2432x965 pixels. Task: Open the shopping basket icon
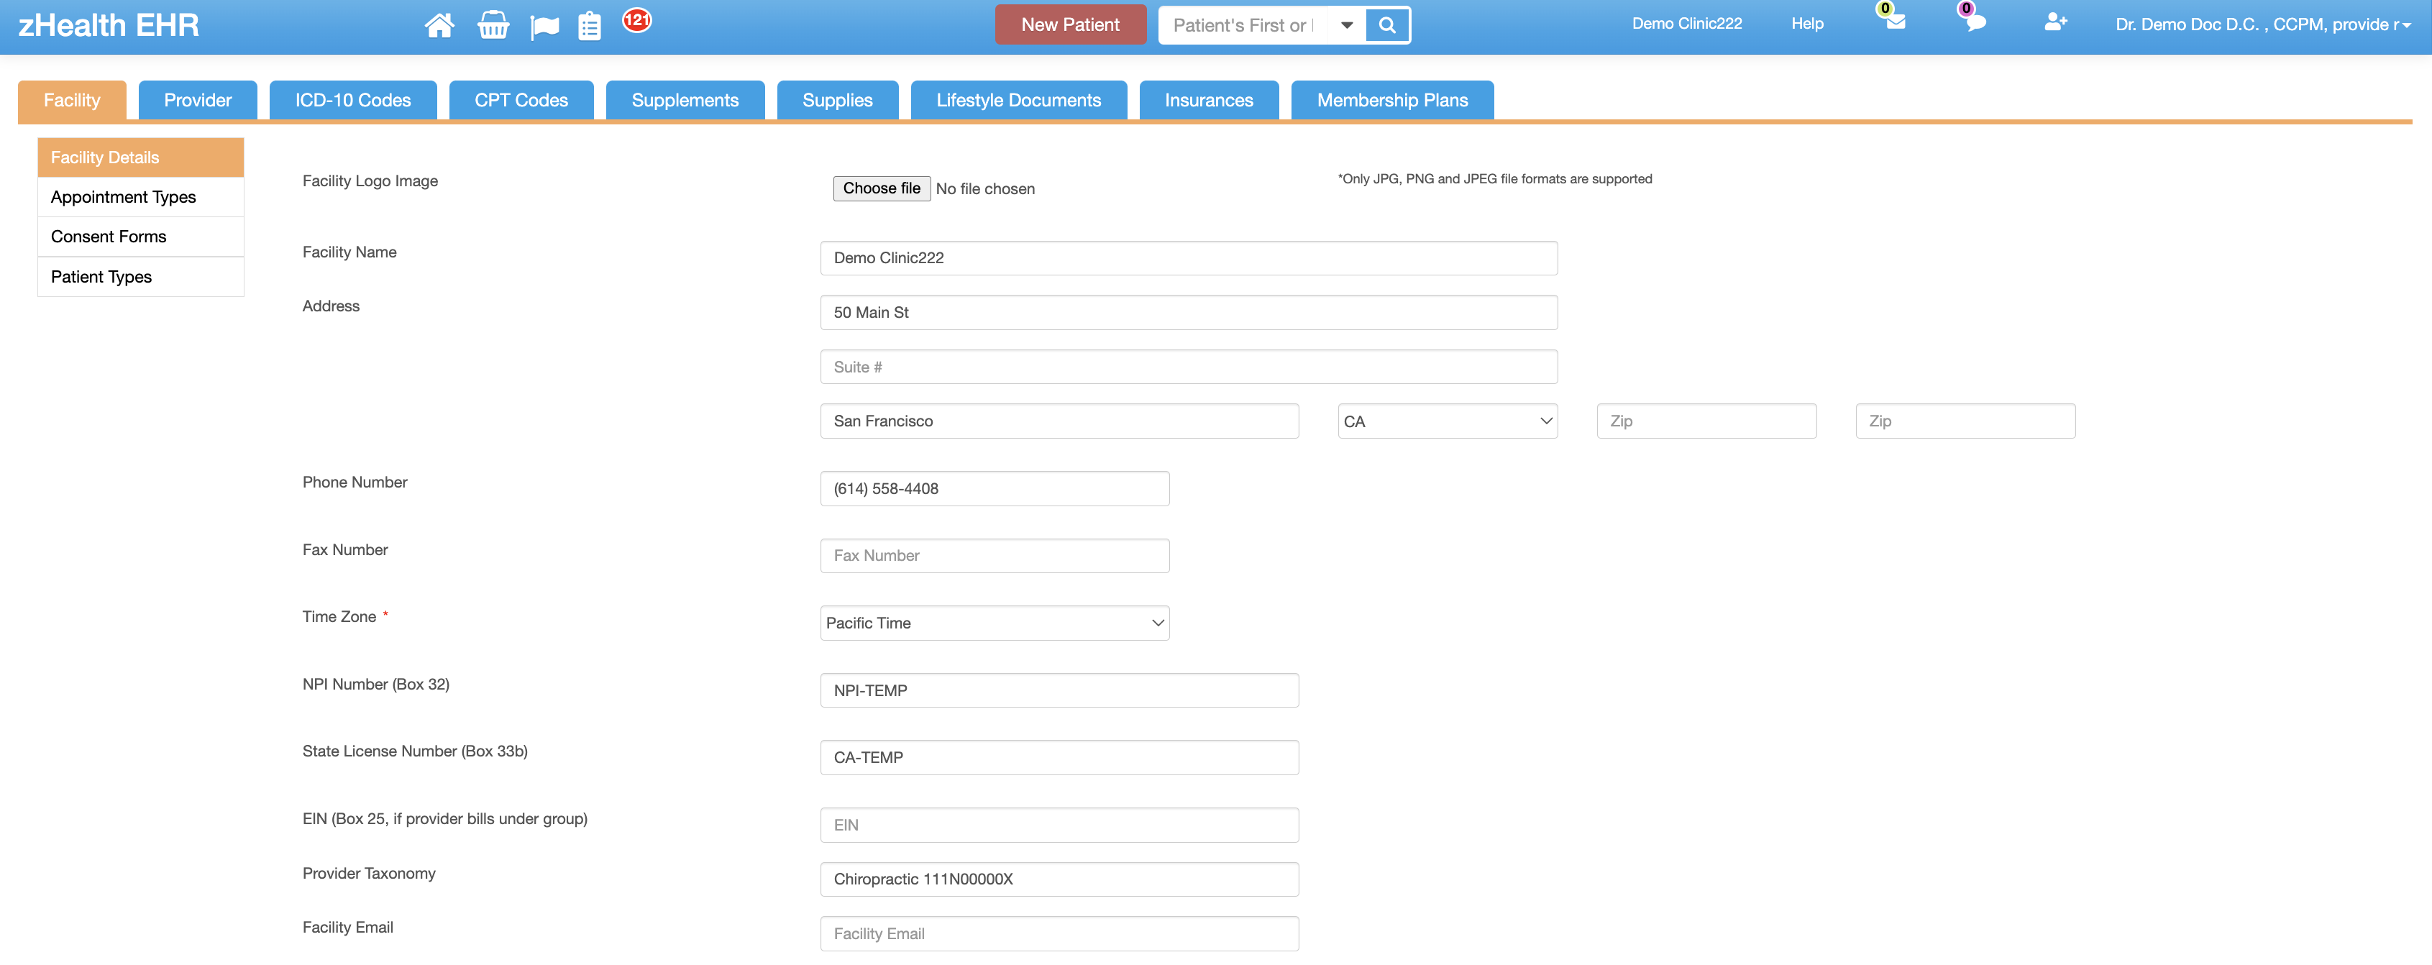[x=493, y=24]
